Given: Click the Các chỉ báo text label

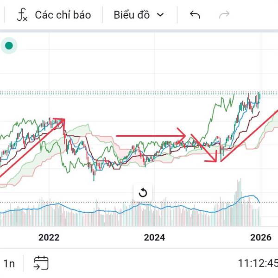Looking at the screenshot, I should tap(63, 15).
